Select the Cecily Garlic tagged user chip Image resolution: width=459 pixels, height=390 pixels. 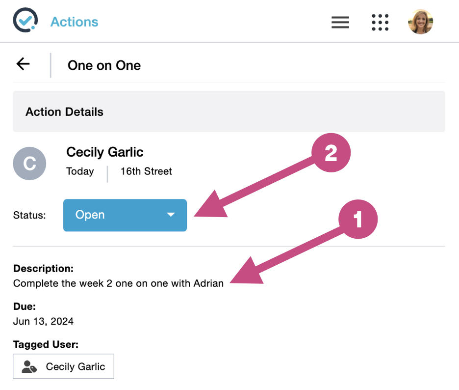(x=64, y=366)
